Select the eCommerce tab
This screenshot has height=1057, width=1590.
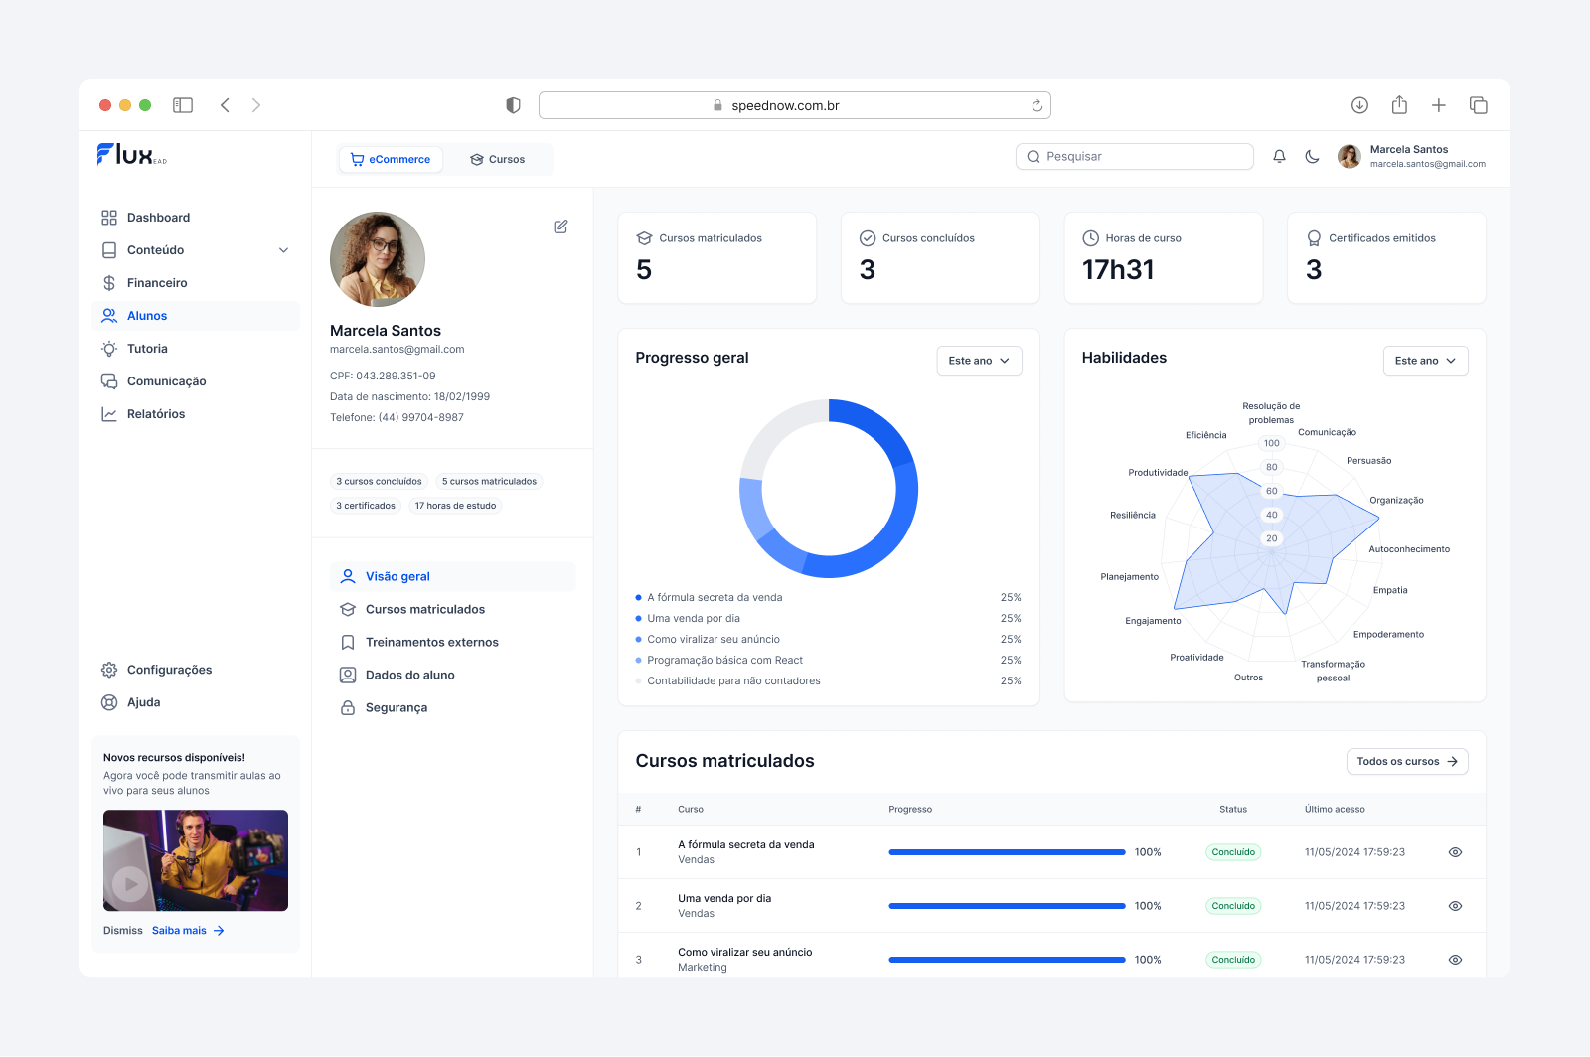tap(391, 158)
